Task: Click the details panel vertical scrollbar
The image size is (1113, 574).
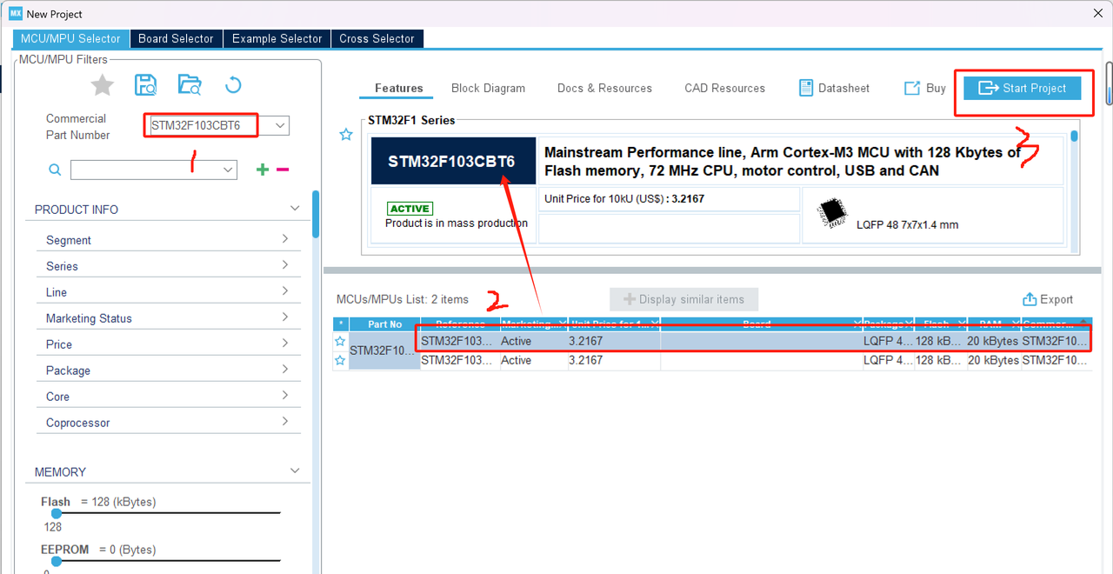Action: click(1075, 137)
